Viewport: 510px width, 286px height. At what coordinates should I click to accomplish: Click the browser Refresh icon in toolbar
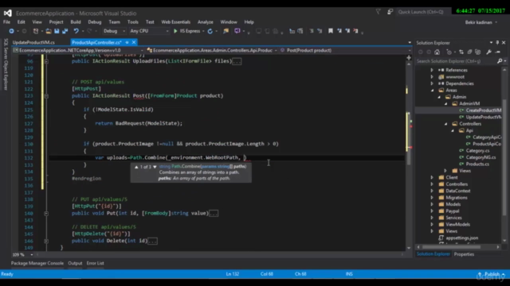pos(210,31)
